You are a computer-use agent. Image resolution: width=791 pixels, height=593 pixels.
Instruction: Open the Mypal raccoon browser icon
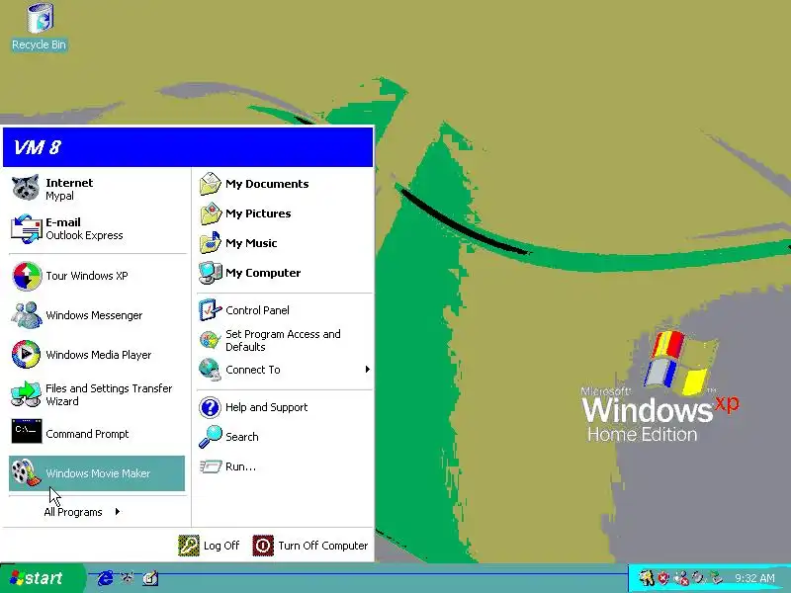[26, 188]
